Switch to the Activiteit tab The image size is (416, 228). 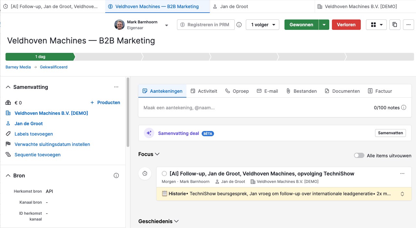pyautogui.click(x=204, y=91)
